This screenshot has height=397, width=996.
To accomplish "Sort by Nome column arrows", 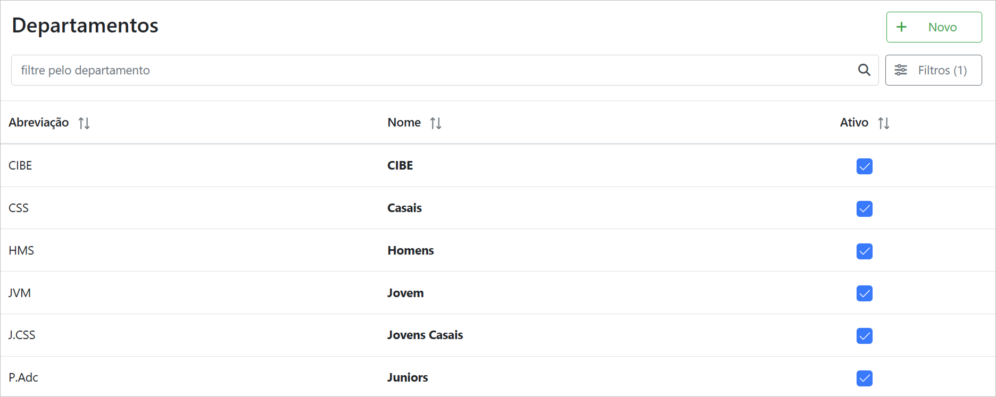I will pos(436,123).
